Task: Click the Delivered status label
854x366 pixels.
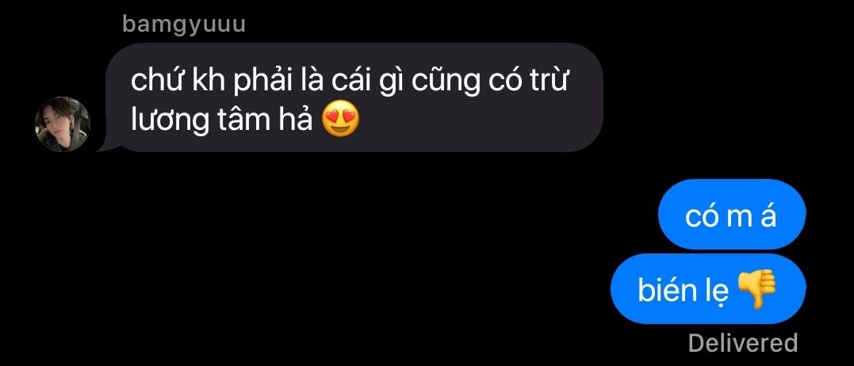Action: (742, 343)
